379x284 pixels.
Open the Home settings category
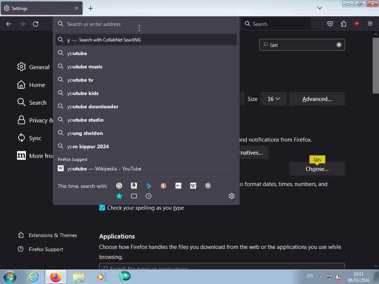point(31,85)
